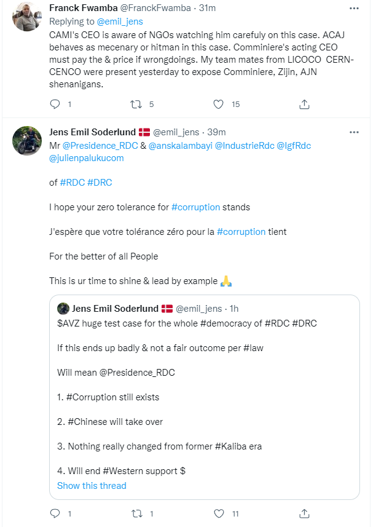
Task: Share Jens Emil Soderlund's tweet
Action: pos(304,513)
